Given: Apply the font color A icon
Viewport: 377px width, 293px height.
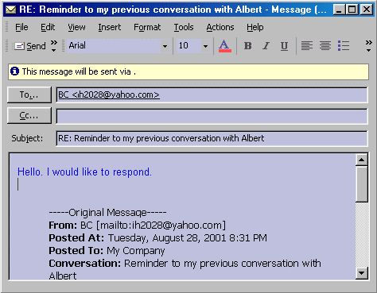Looking at the screenshot, I should pyautogui.click(x=225, y=46).
